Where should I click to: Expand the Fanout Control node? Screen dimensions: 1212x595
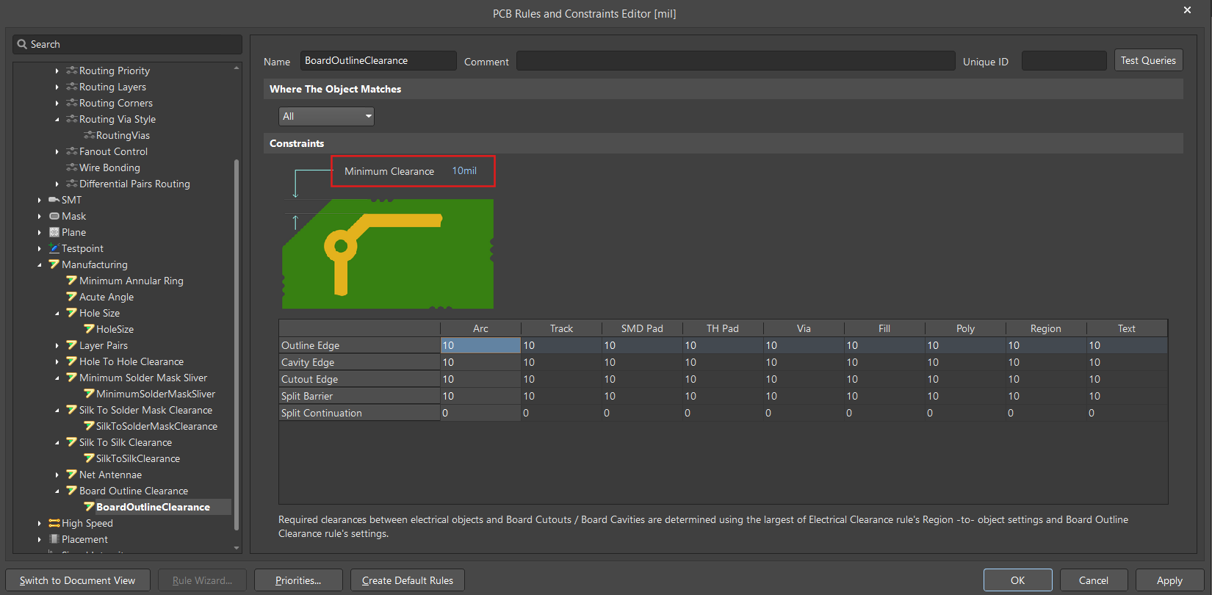coord(57,151)
